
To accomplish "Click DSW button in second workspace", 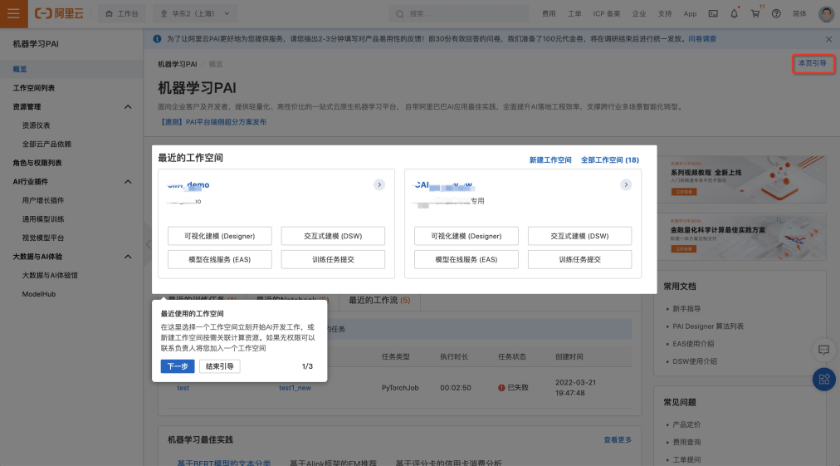I will (x=579, y=236).
